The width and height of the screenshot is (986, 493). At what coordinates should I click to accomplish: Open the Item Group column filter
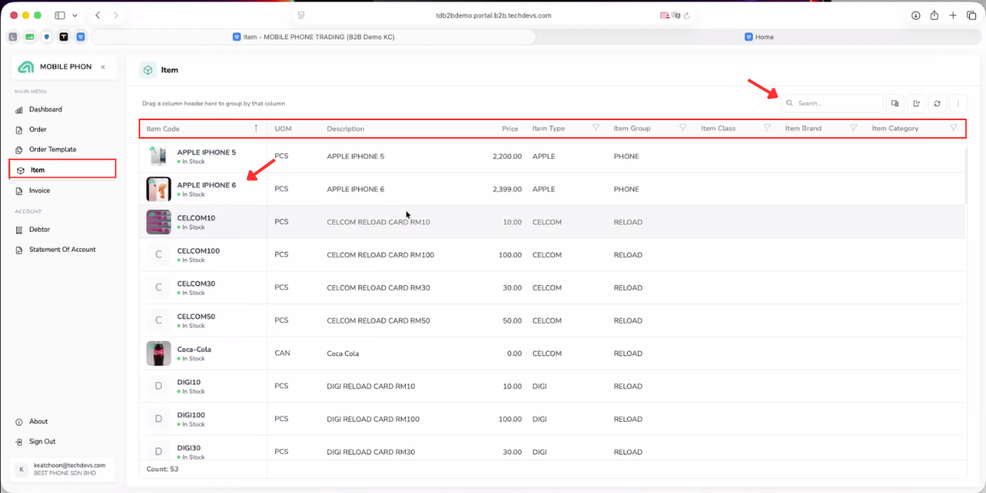click(x=682, y=128)
